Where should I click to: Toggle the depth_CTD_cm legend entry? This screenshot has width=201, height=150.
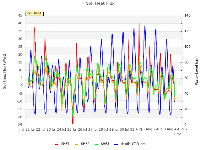130,144
